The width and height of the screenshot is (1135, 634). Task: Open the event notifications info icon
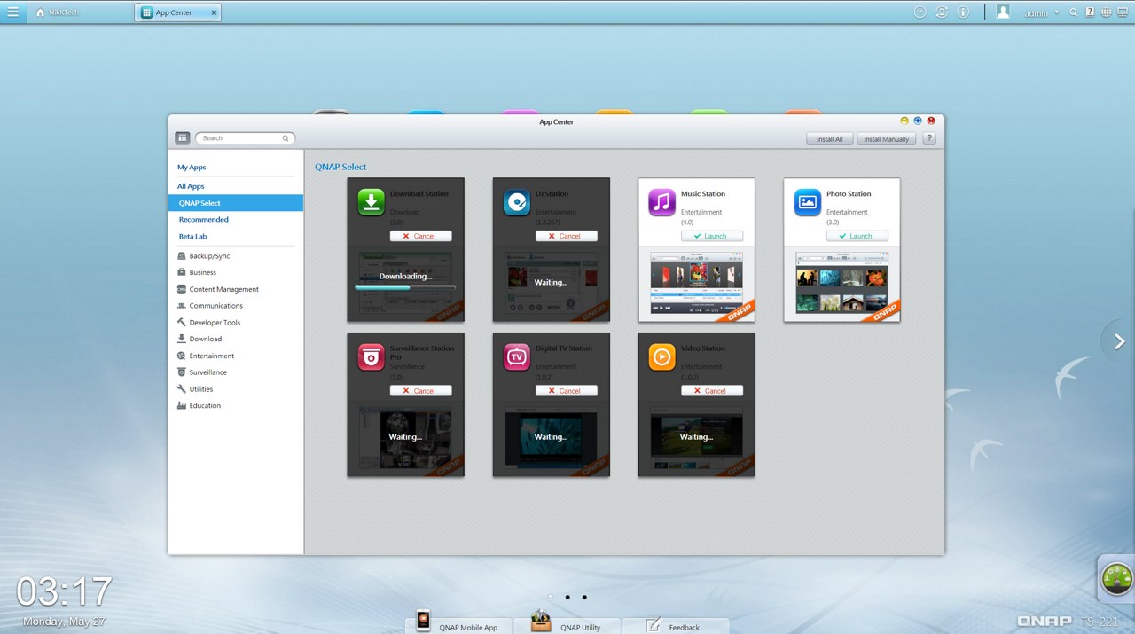[963, 12]
